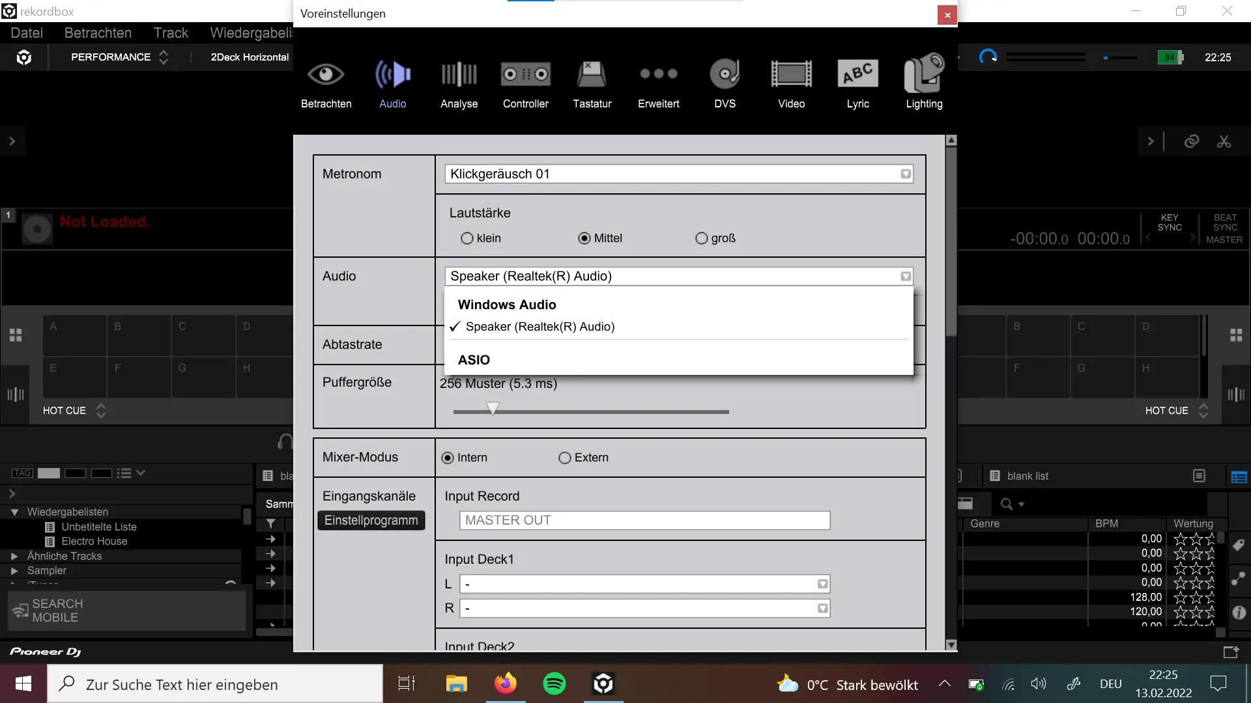The image size is (1251, 703).
Task: Open Spotify from the taskbar
Action: tap(554, 683)
